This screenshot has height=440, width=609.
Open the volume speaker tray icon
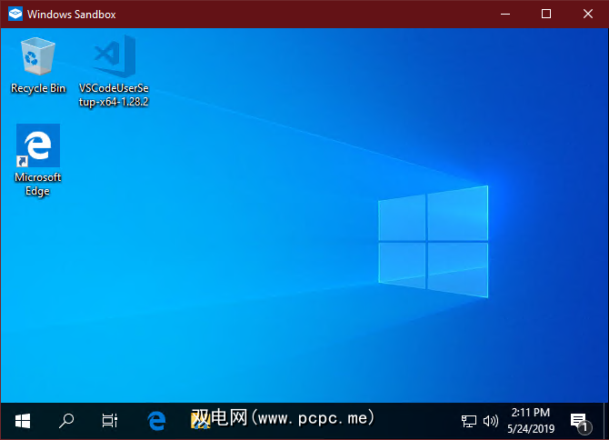[491, 421]
